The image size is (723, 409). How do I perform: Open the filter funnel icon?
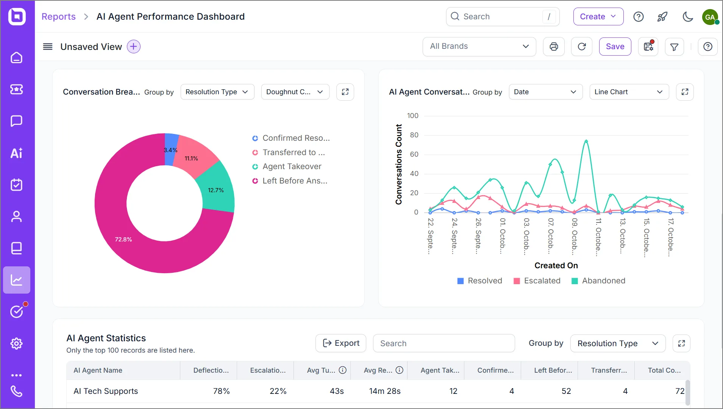674,47
